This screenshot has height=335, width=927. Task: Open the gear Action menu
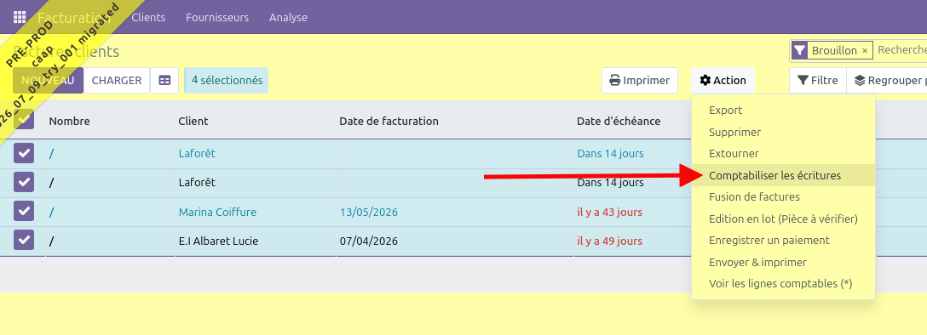(x=723, y=80)
